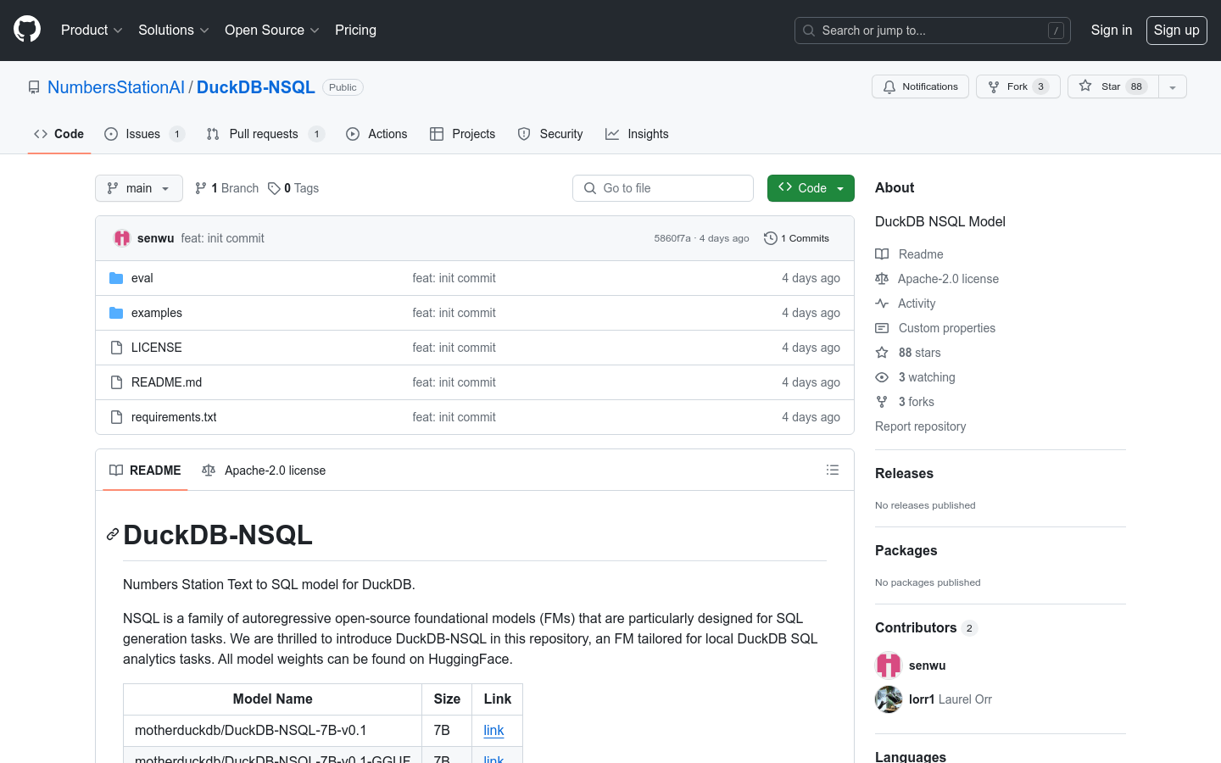The width and height of the screenshot is (1221, 763).
Task: Open the Contributors heading link
Action: tap(926, 627)
